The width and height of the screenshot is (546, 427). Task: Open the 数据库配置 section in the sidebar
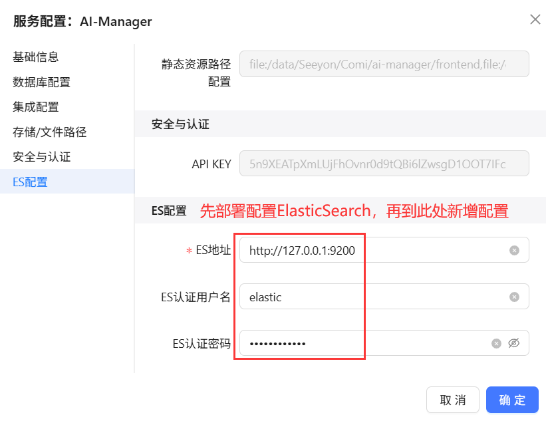click(41, 82)
